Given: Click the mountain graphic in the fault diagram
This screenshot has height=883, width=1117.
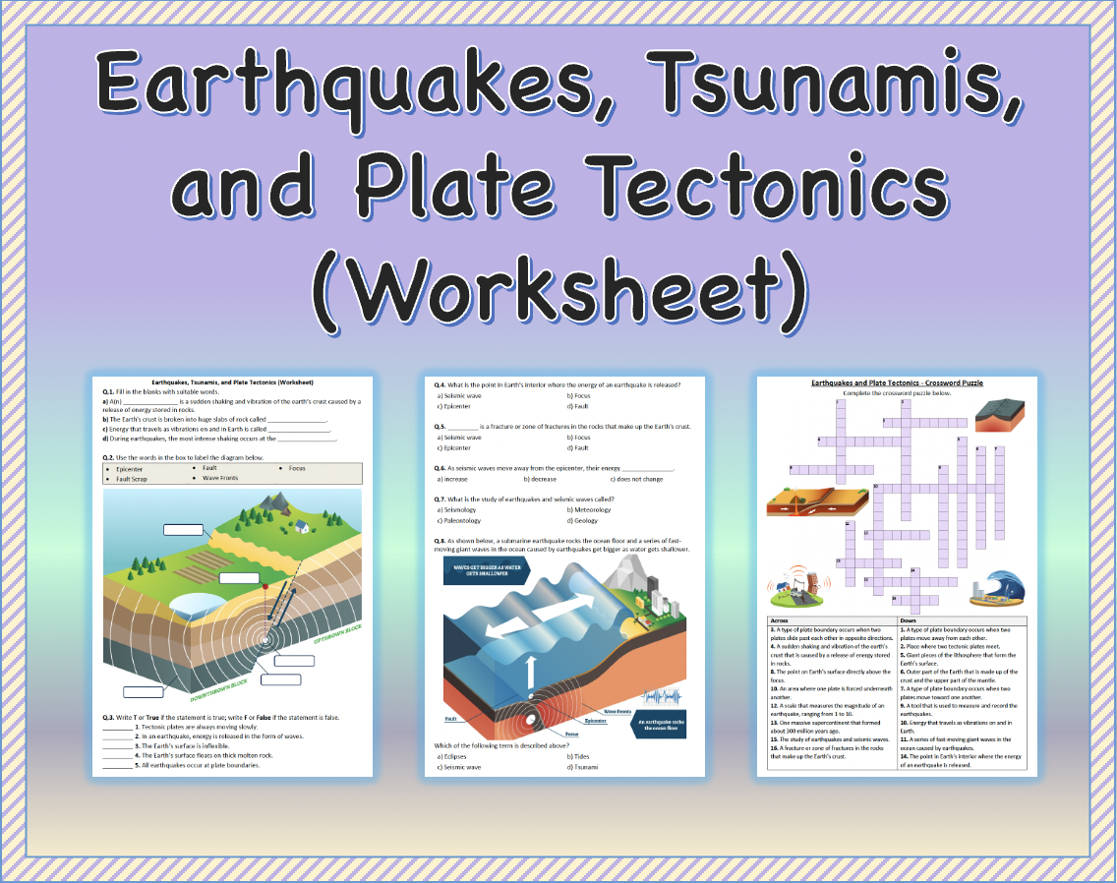Looking at the screenshot, I should [275, 501].
